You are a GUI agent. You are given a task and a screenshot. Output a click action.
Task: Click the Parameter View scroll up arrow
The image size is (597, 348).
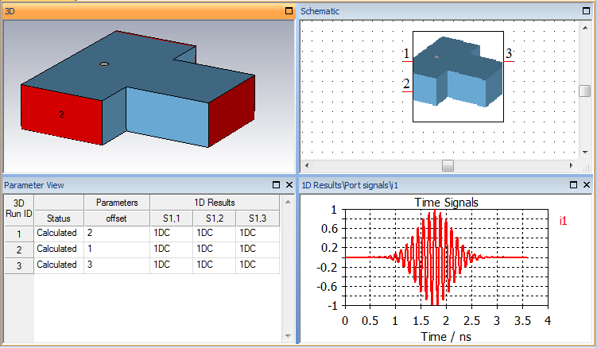click(x=288, y=202)
